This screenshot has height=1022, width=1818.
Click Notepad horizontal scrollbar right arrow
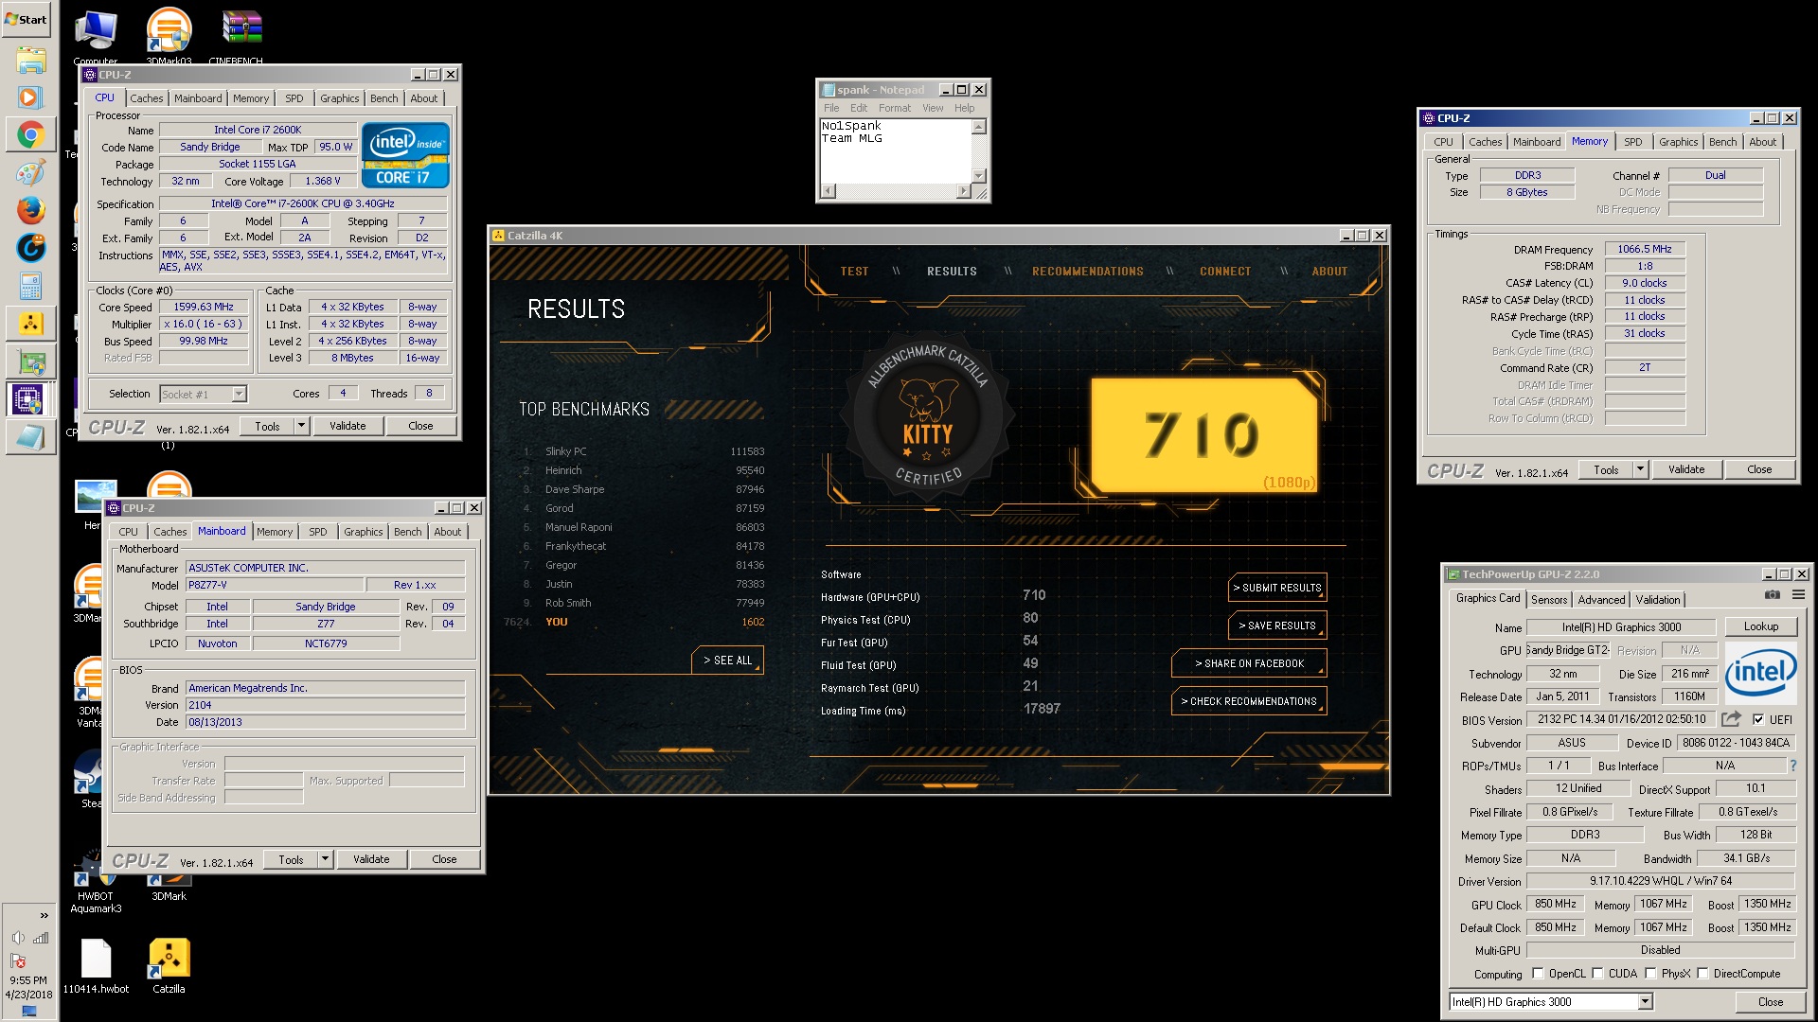pyautogui.click(x=964, y=191)
